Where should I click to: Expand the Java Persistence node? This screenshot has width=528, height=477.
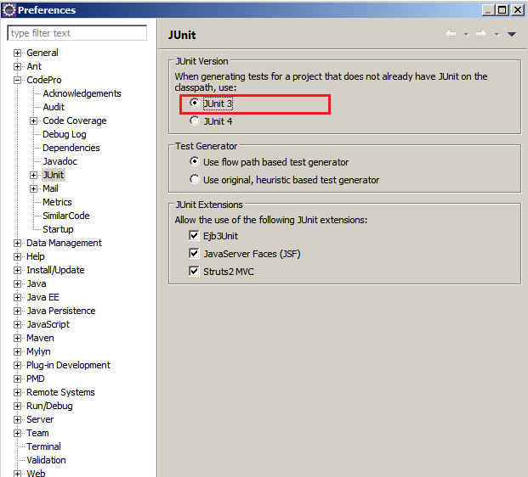coord(17,311)
